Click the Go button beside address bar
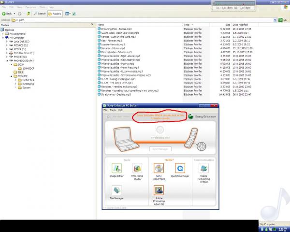This screenshot has height=232, width=290. [x=283, y=20]
